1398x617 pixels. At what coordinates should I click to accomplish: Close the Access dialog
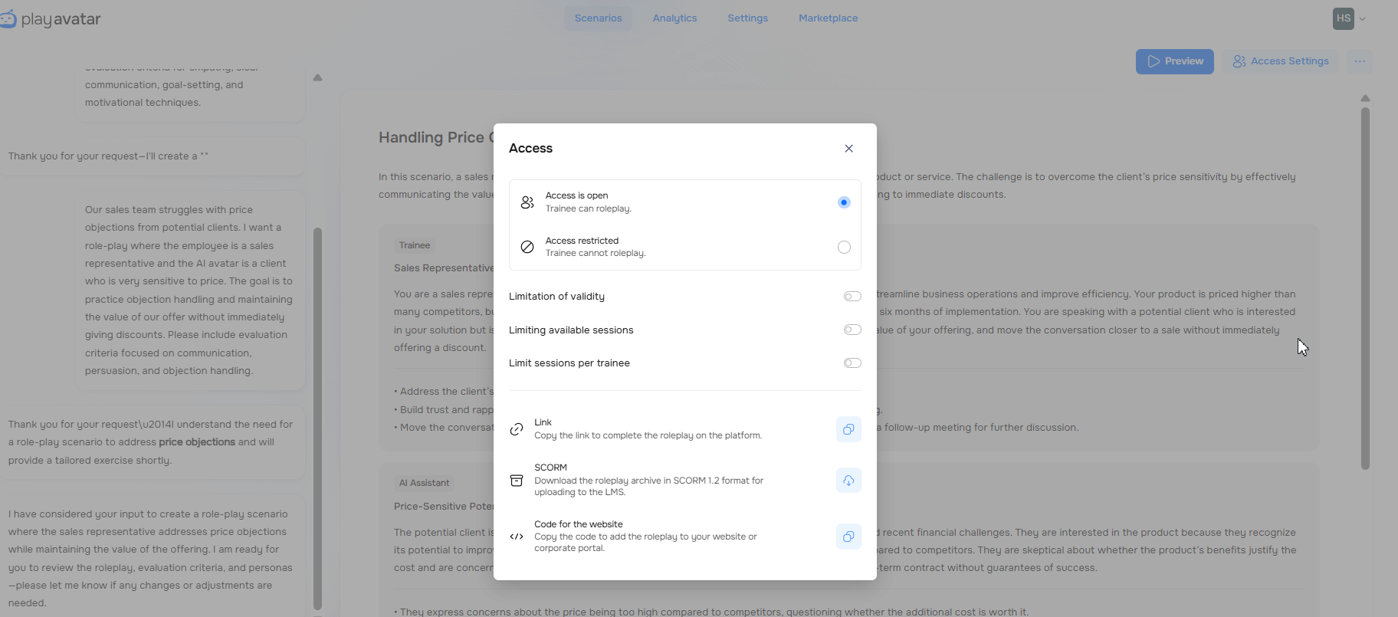pyautogui.click(x=848, y=149)
